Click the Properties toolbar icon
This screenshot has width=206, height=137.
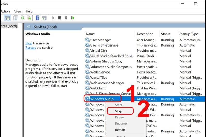[16, 18]
